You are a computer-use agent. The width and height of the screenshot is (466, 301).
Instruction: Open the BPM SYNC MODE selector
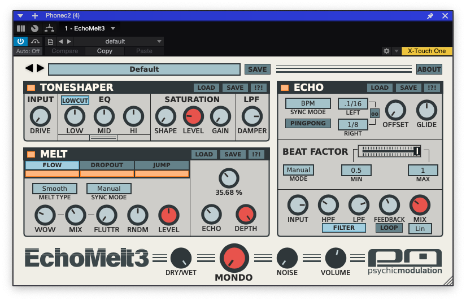[308, 103]
